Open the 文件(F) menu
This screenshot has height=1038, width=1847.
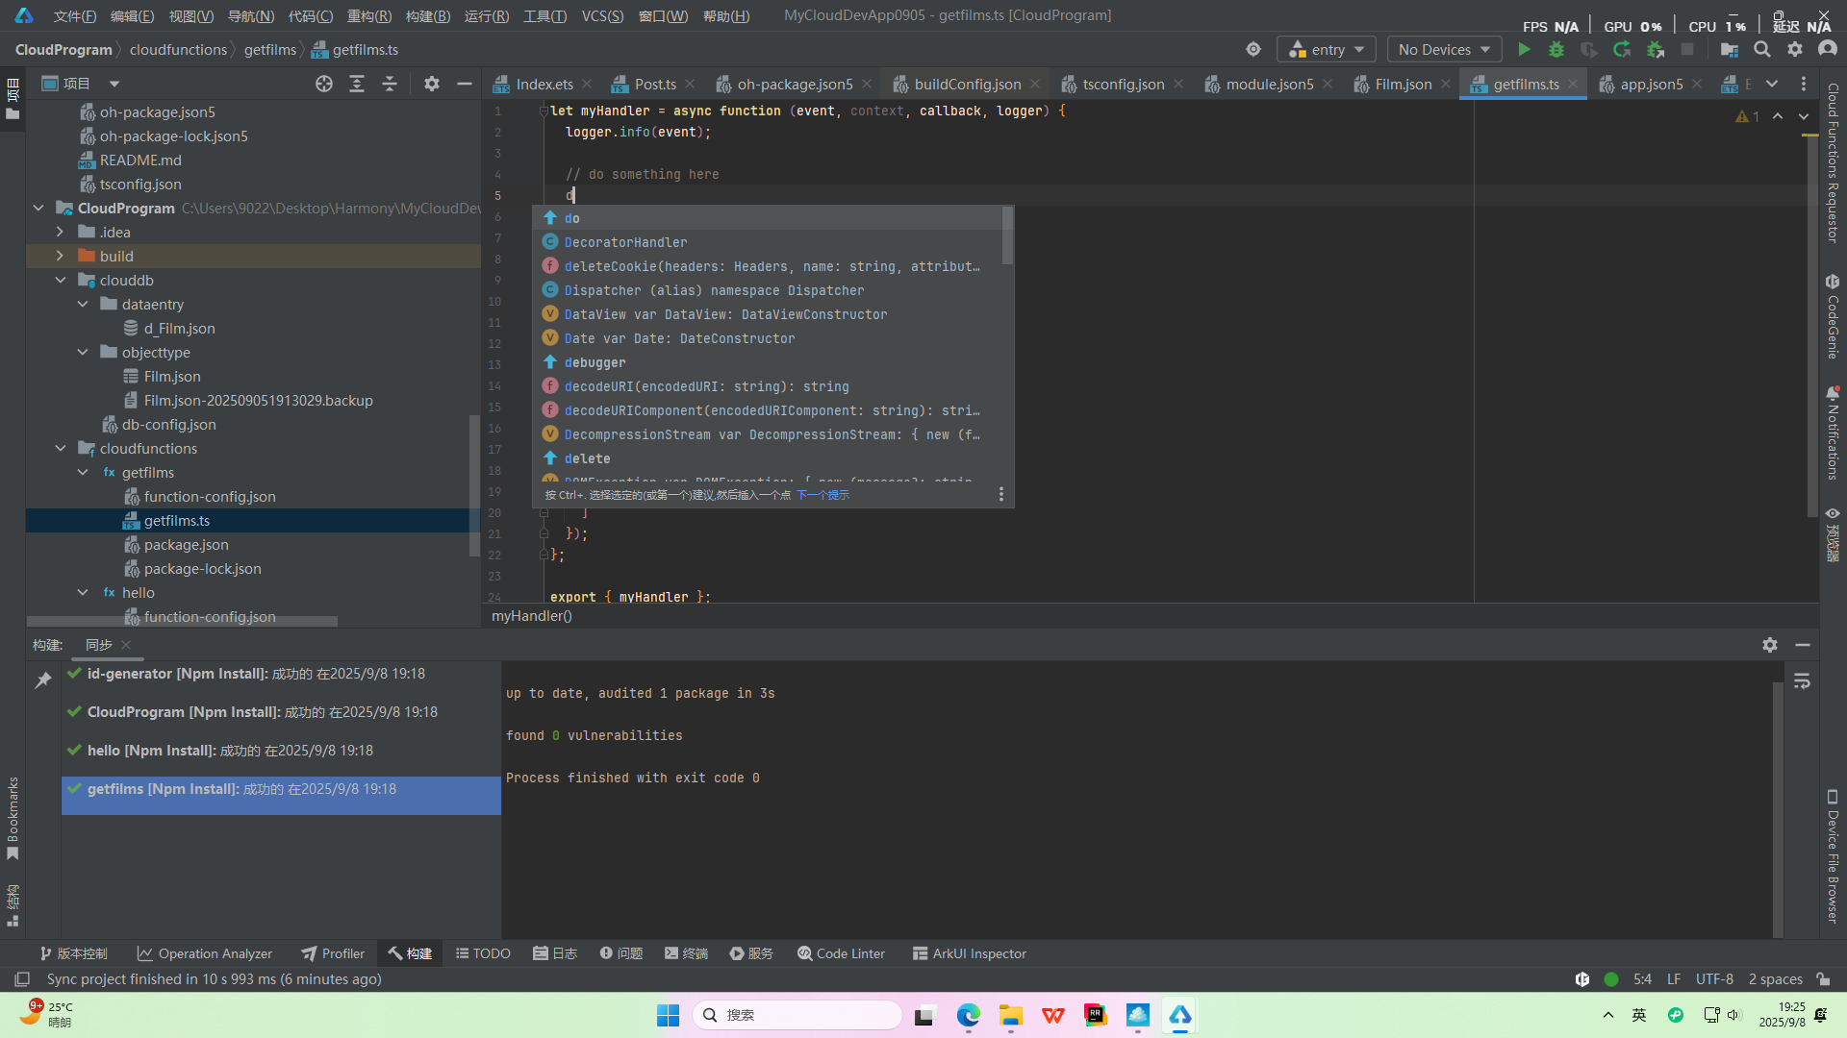(x=75, y=15)
